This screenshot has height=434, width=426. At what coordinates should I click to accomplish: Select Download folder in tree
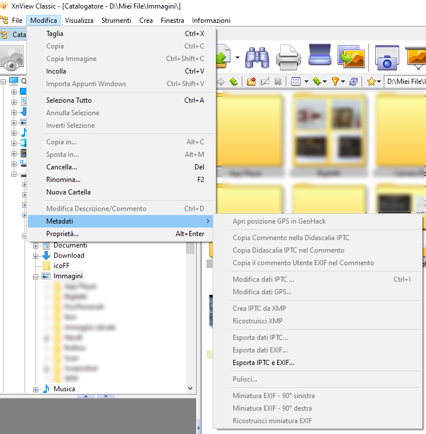(69, 255)
